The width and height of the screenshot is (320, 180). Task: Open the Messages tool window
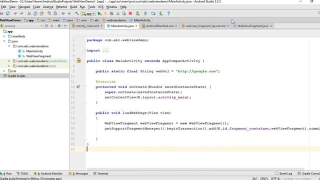tap(78, 173)
